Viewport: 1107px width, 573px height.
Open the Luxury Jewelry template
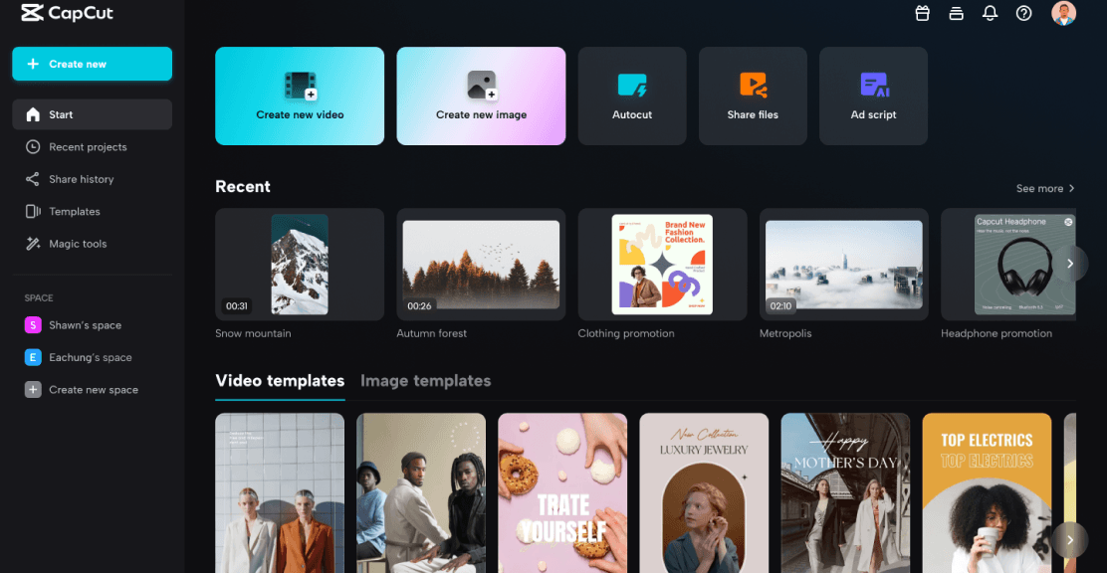704,492
